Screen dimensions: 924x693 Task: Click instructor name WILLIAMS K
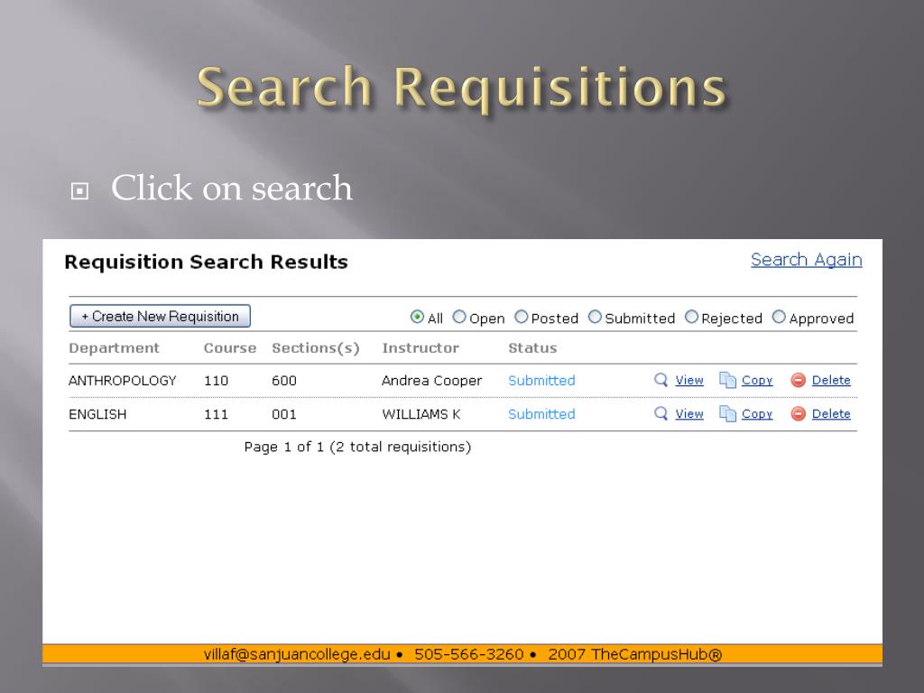[x=420, y=414]
